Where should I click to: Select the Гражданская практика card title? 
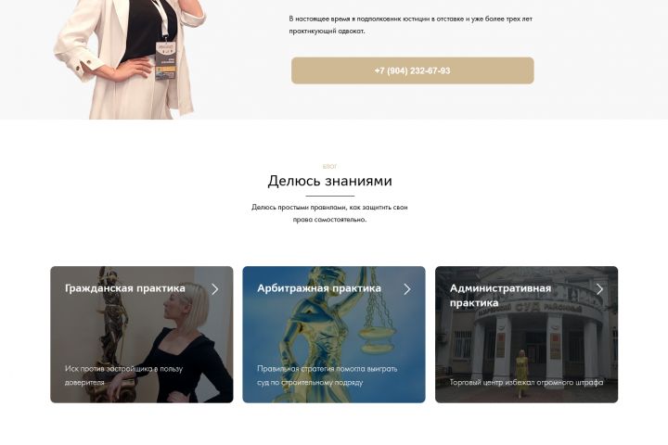pos(125,288)
